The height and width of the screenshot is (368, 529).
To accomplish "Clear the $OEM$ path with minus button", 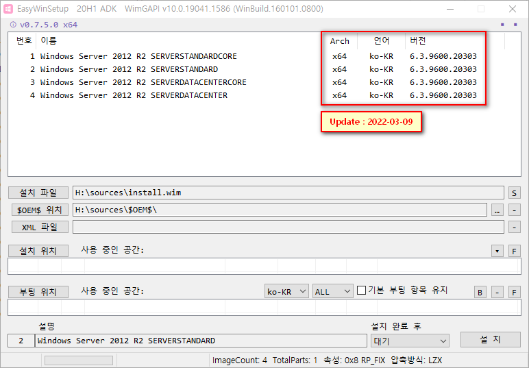I will pos(514,210).
